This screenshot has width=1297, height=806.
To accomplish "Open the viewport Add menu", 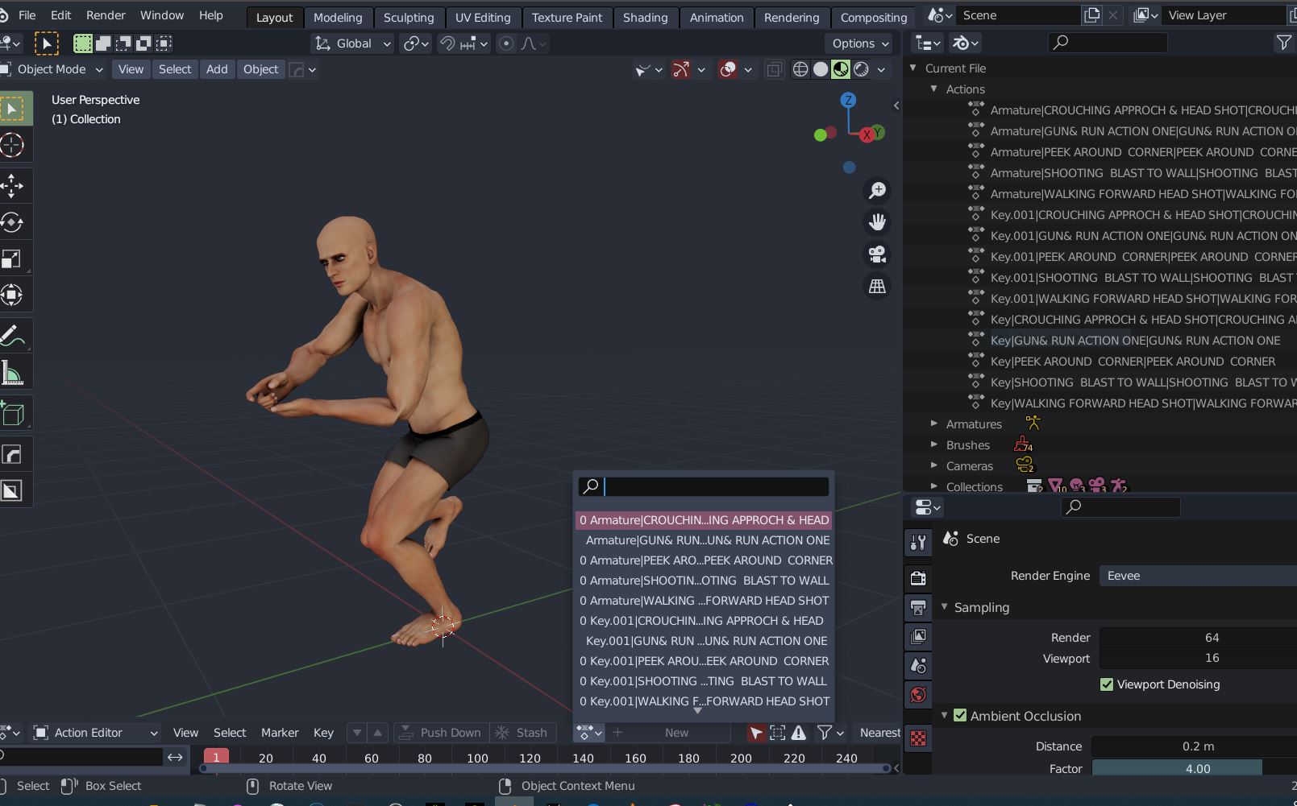I will (x=217, y=69).
